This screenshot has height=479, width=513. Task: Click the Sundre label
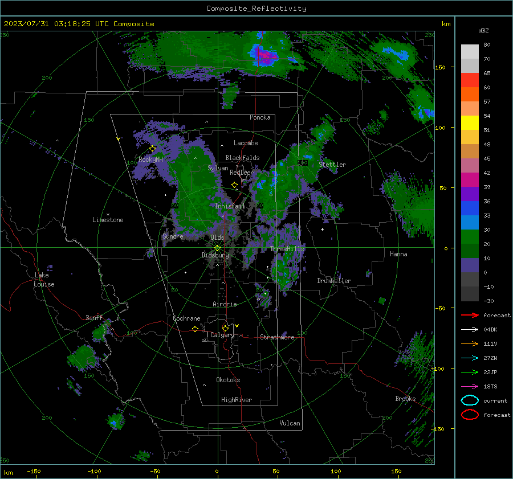pos(172,236)
